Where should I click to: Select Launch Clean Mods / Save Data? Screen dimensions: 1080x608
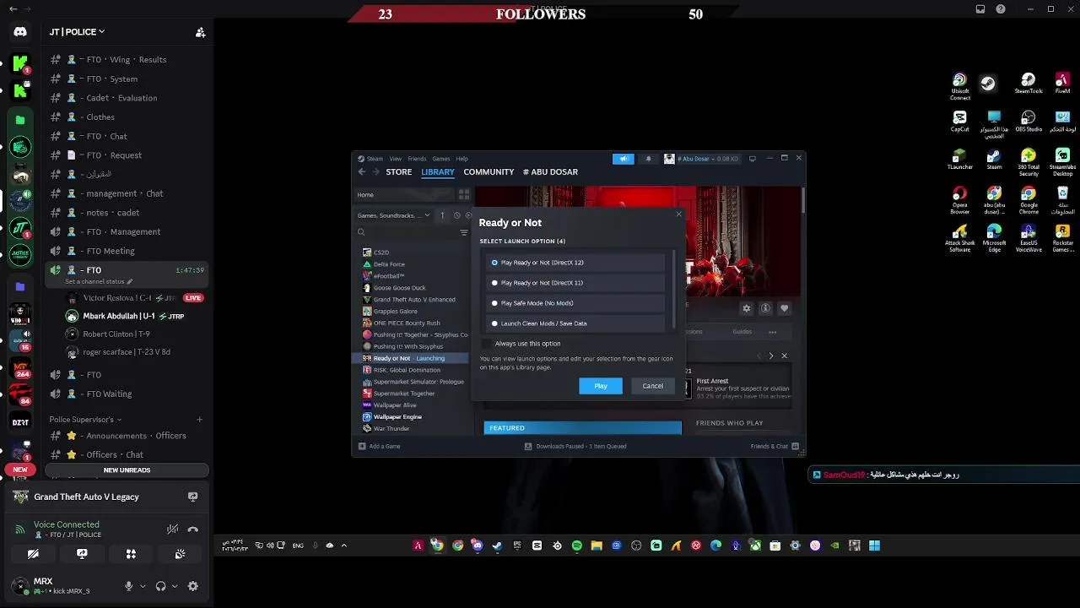coord(575,323)
